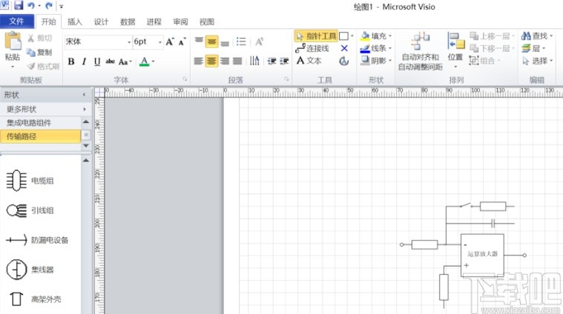
Task: Redo the last action
Action: 49,6
